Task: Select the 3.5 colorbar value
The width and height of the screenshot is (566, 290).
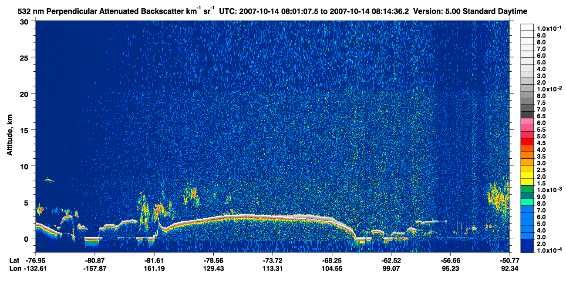Action: pos(541,157)
